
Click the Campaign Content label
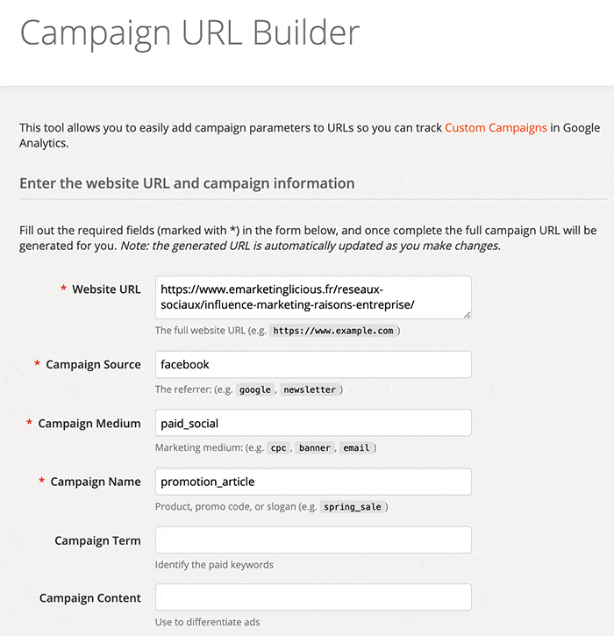click(90, 598)
